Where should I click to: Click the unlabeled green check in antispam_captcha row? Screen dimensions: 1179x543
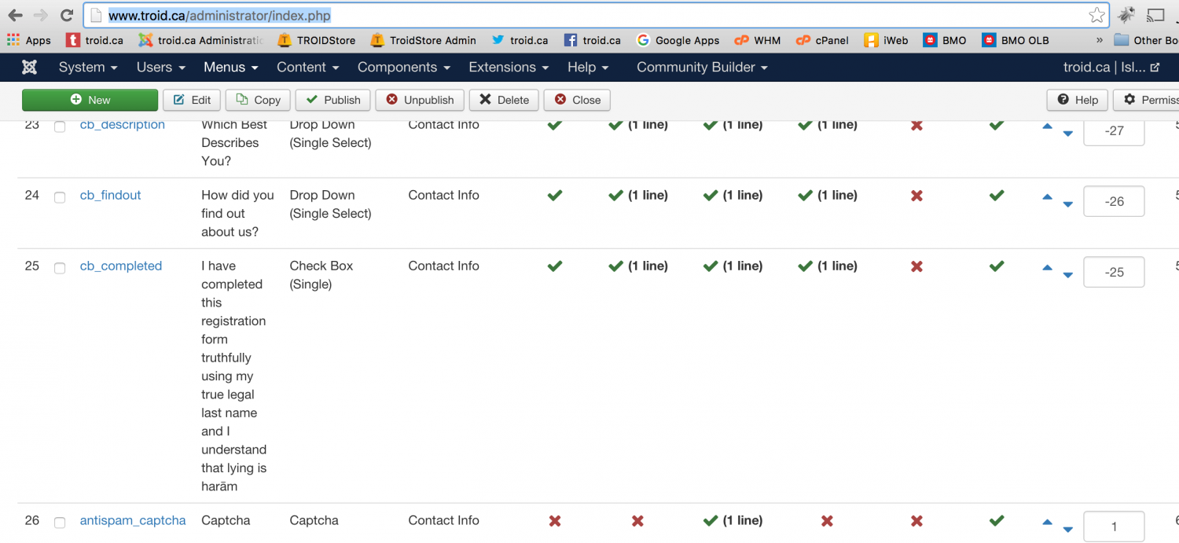point(997,520)
